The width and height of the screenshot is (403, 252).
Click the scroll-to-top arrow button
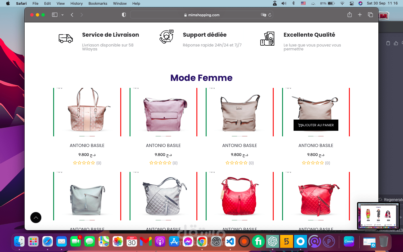36,218
